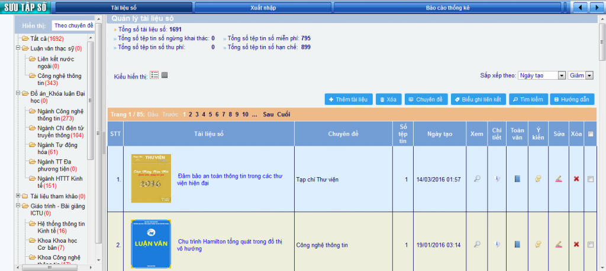Click the tree panel horizontal scrollbar
Viewport: 606px width, 271px height.
click(x=49, y=267)
